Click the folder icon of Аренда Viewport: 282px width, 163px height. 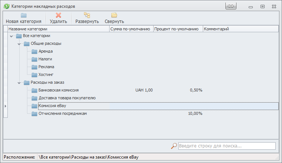point(35,51)
